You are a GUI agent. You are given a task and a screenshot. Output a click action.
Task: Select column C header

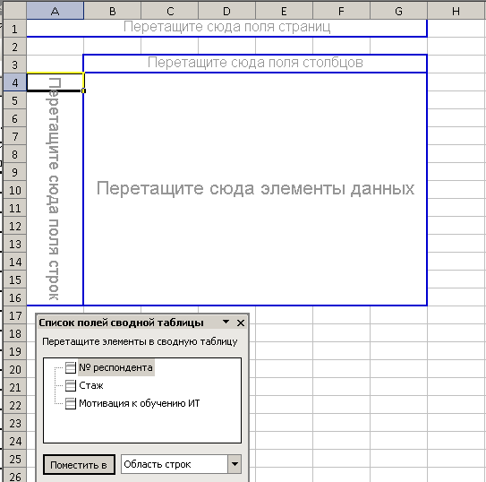click(x=169, y=11)
